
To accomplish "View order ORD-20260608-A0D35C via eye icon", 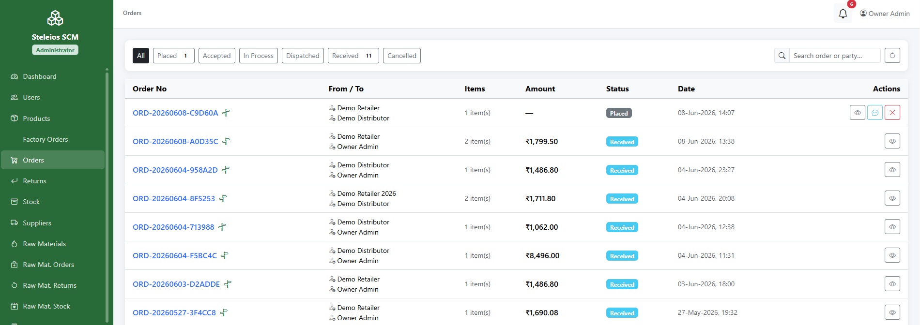I will [x=892, y=141].
